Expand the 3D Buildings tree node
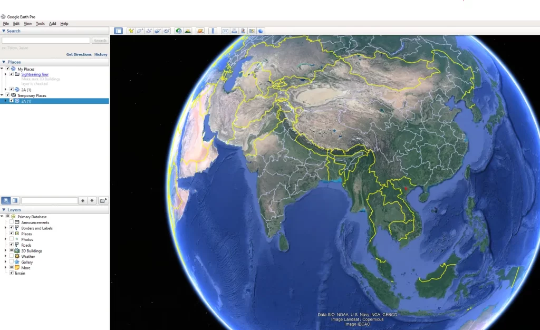This screenshot has height=330, width=540. pyautogui.click(x=5, y=251)
